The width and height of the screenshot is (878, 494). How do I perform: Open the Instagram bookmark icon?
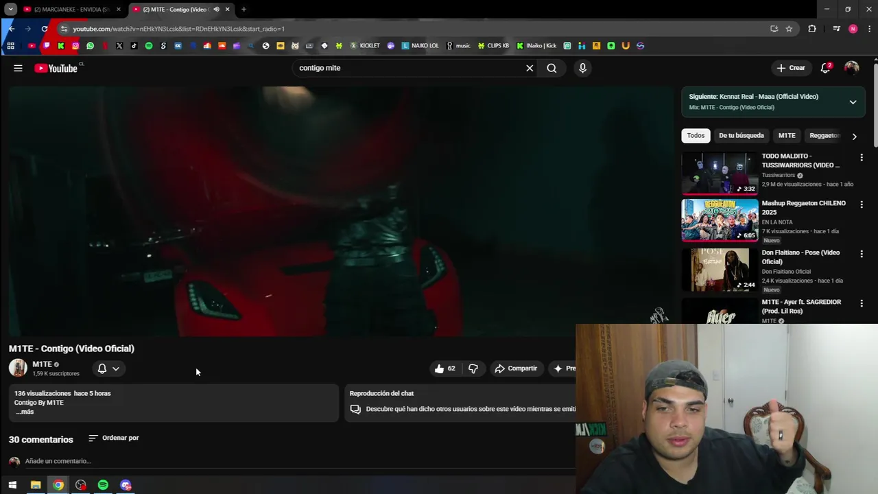click(x=75, y=46)
